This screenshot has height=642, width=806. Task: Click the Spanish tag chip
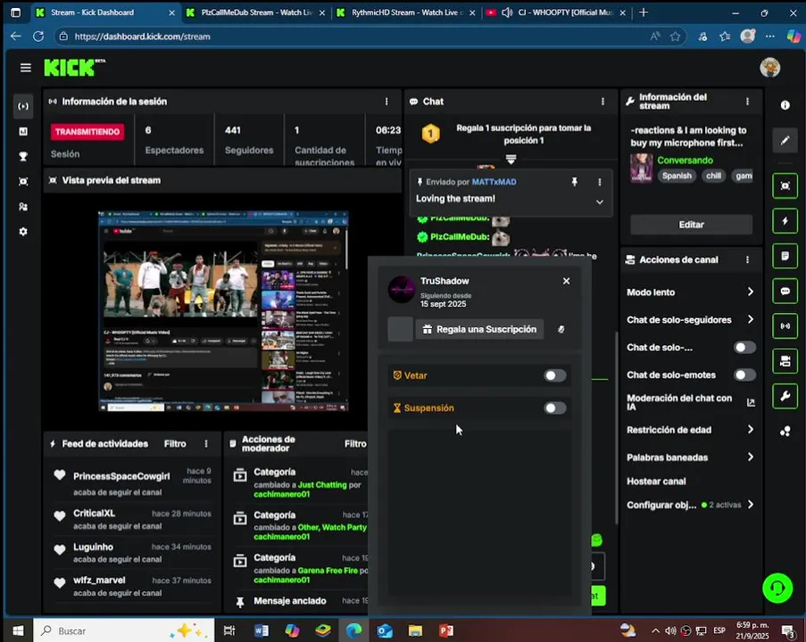(x=677, y=176)
